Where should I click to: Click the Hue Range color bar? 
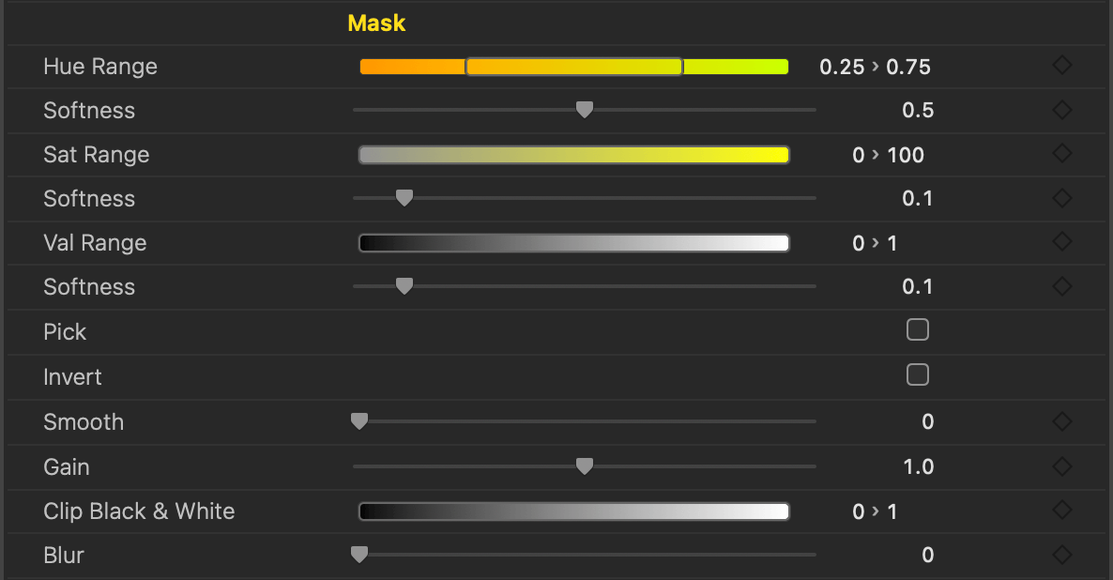click(x=573, y=67)
